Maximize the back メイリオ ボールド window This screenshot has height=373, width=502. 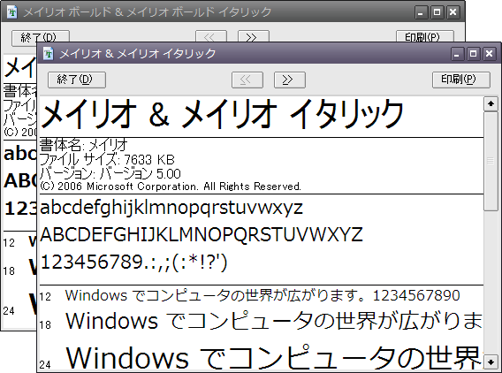click(437, 12)
